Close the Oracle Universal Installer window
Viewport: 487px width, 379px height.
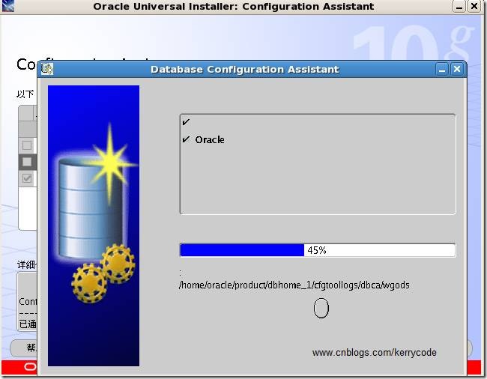[x=474, y=6]
